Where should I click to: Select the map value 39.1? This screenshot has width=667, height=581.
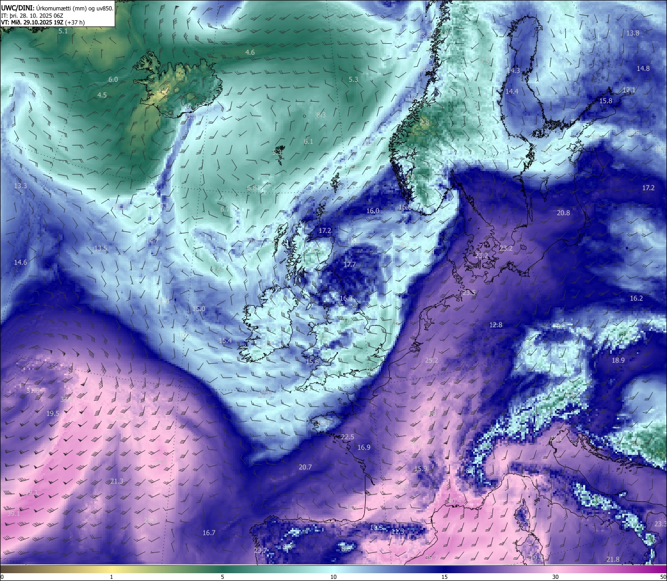click(x=14, y=514)
